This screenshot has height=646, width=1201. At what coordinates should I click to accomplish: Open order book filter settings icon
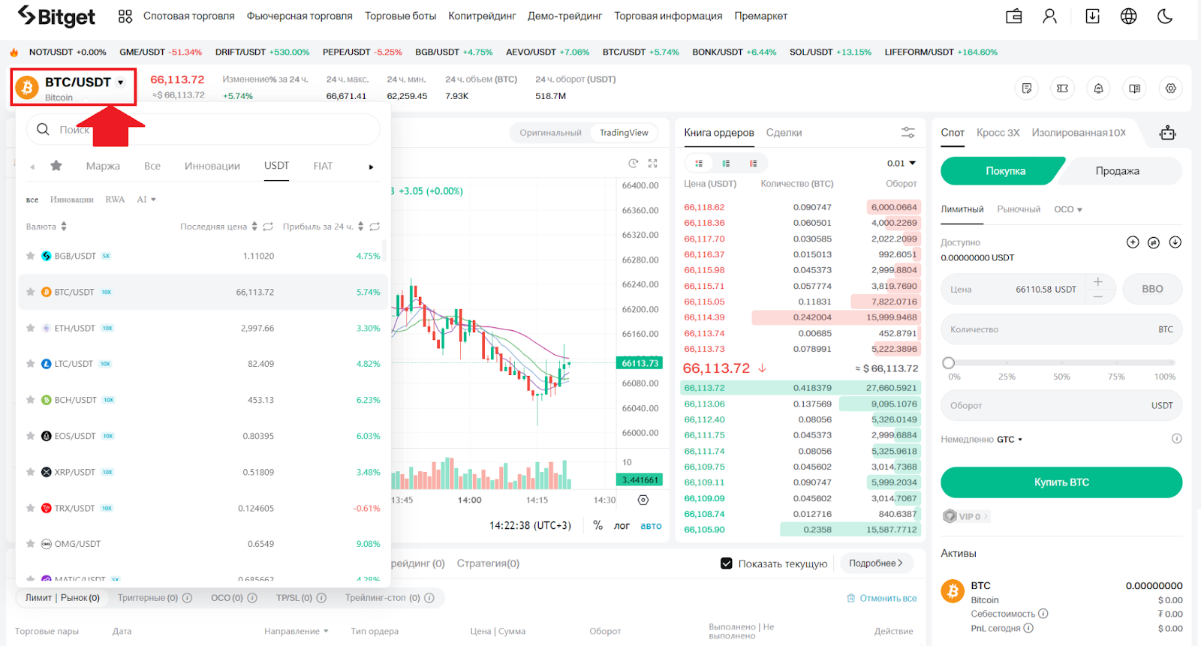[908, 133]
